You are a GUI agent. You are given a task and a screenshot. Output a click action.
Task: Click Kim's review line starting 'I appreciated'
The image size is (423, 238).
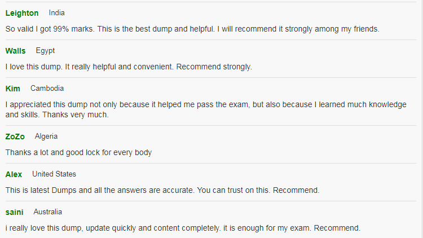click(x=206, y=104)
